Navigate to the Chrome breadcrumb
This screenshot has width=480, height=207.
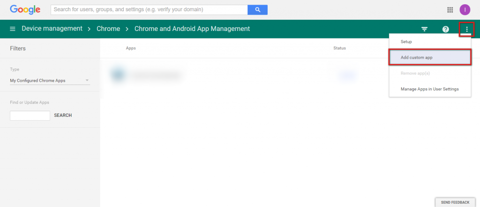coord(108,29)
